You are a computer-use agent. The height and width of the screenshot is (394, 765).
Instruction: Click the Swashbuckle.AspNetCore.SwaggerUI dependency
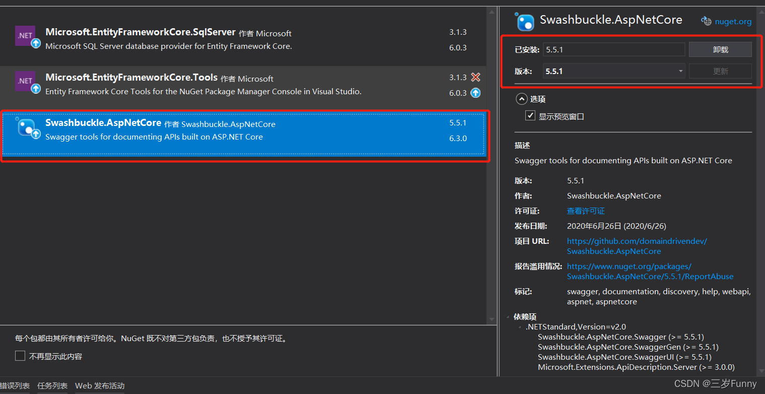coord(624,357)
